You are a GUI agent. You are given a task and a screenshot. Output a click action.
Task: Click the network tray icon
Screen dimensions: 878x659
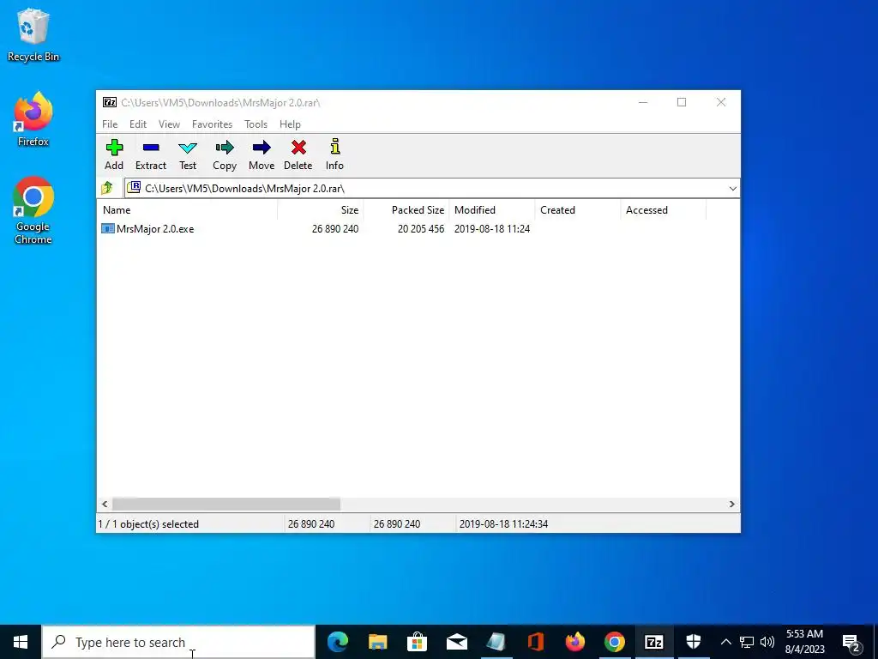tap(747, 642)
